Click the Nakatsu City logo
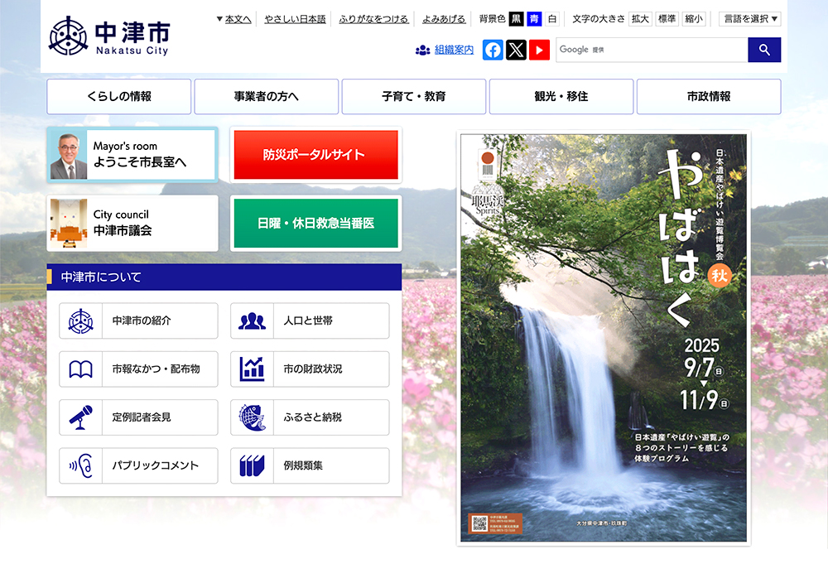 point(108,37)
